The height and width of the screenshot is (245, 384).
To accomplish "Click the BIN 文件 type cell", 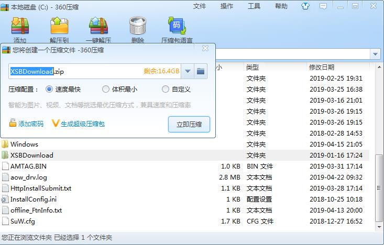I will click(260, 166).
